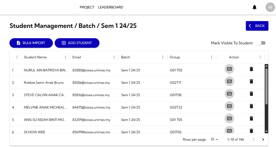The image size is (276, 147).
Task: View details for MELVINE ANAK MICHEAL
Action: [x=229, y=106]
